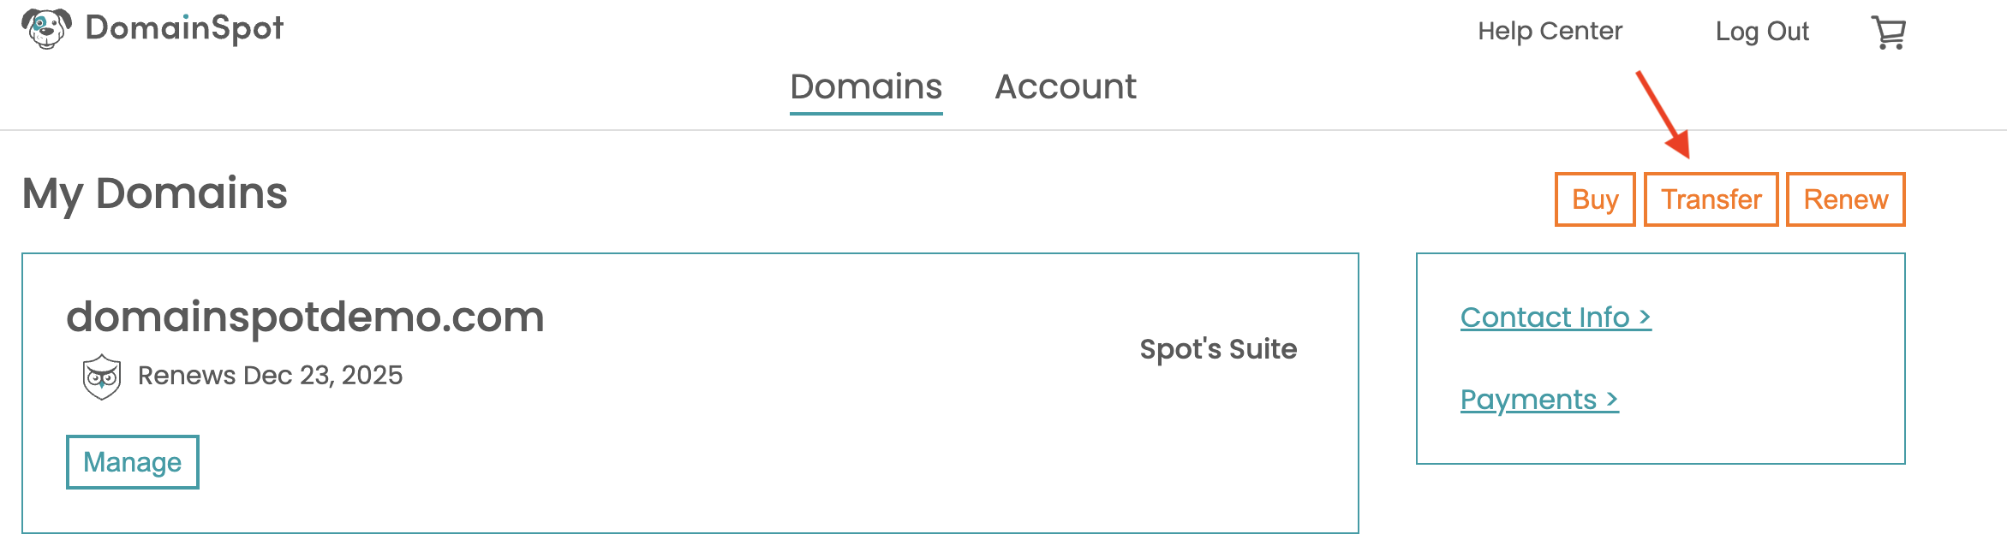2007x552 pixels.
Task: Click the chevron beside Payments
Action: coord(1612,400)
